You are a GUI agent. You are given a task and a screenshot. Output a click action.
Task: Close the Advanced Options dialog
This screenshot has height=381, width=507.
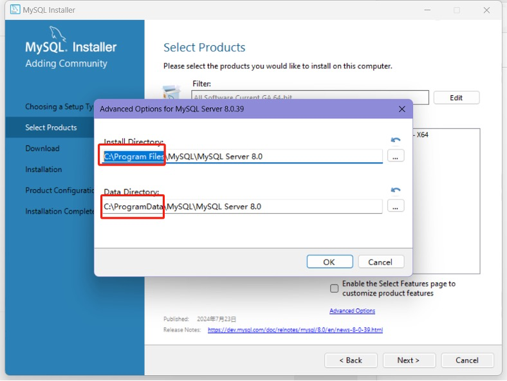click(402, 109)
